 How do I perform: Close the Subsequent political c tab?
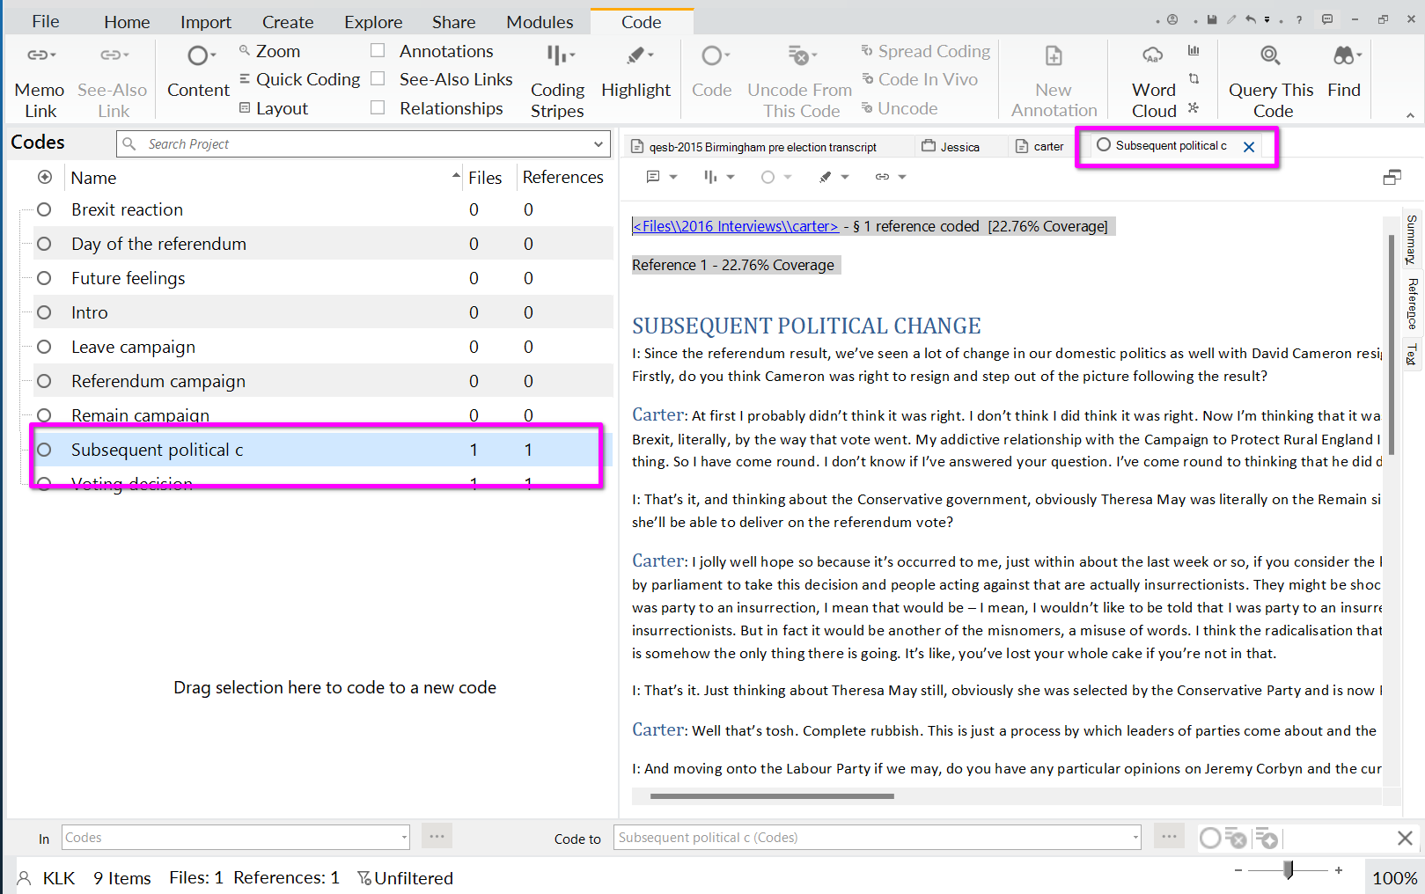[1248, 147]
